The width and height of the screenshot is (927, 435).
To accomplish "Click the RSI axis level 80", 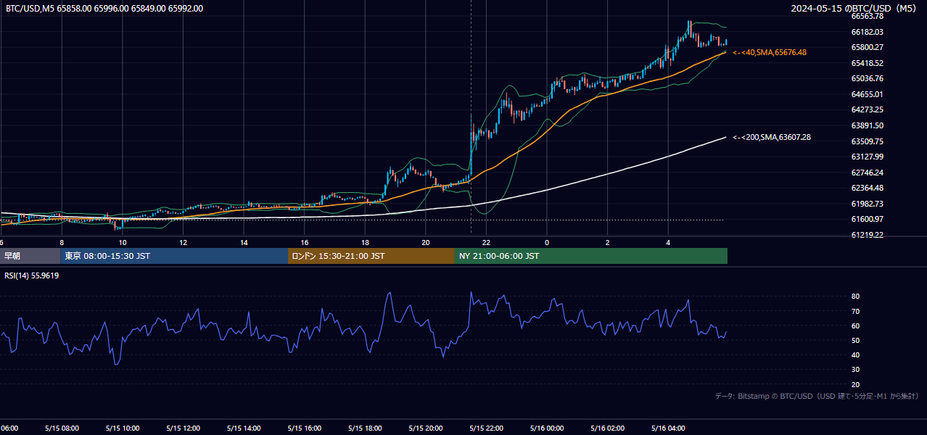I will [x=855, y=297].
